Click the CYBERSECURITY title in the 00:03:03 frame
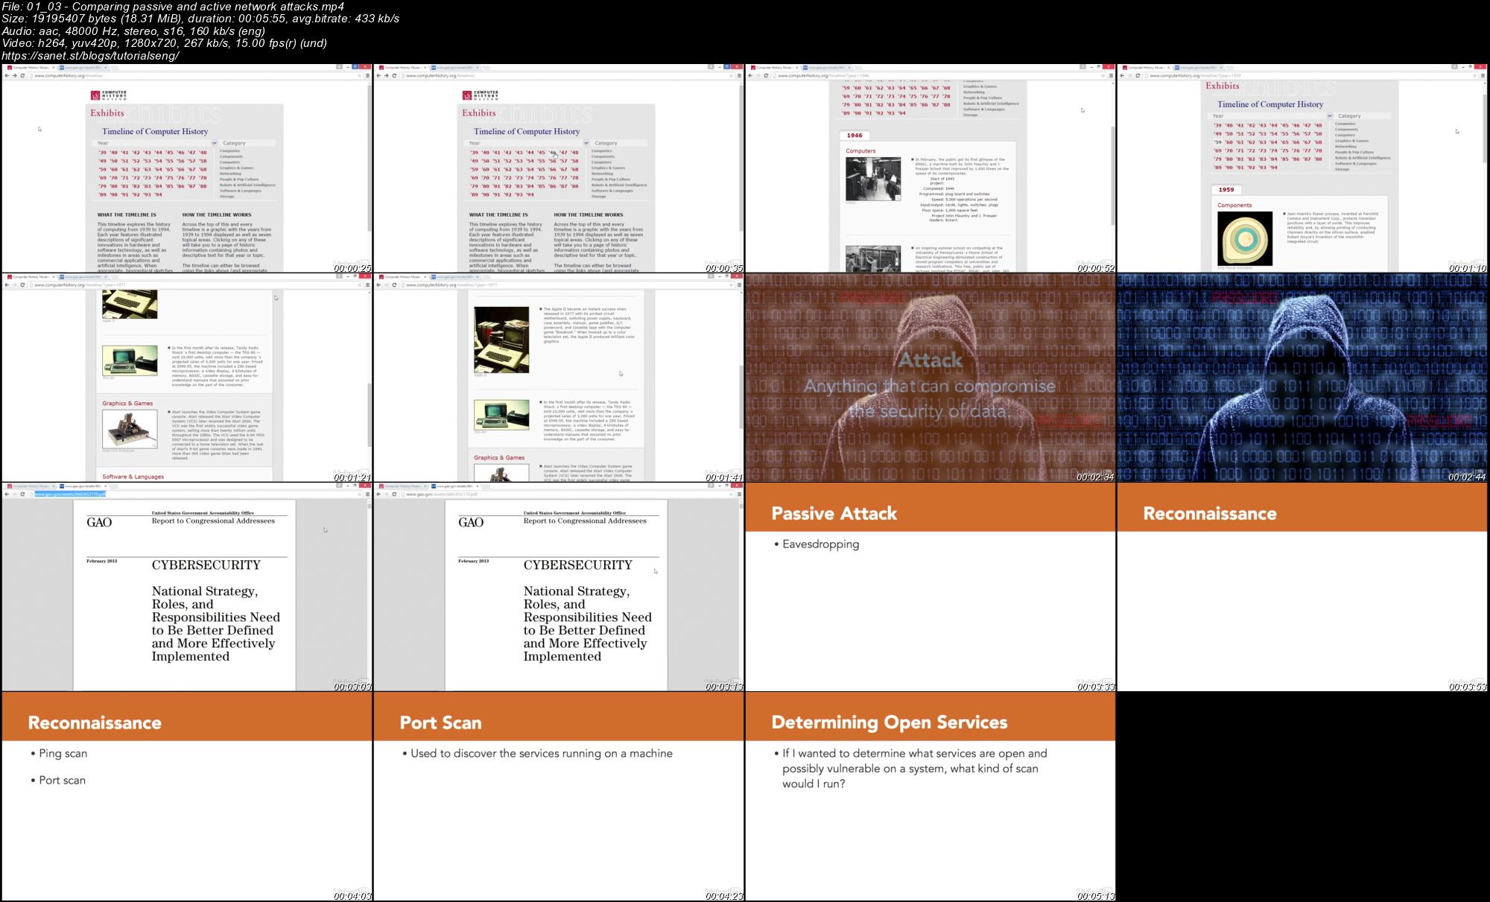 click(x=206, y=565)
